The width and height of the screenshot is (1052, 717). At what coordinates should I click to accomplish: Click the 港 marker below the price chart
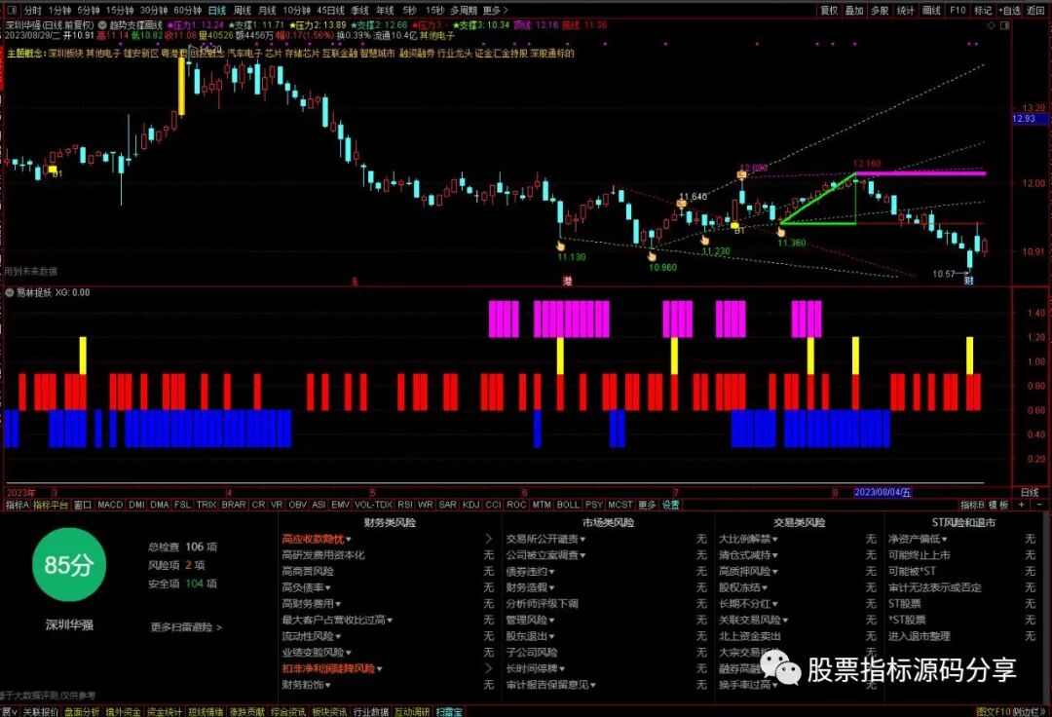tap(567, 281)
